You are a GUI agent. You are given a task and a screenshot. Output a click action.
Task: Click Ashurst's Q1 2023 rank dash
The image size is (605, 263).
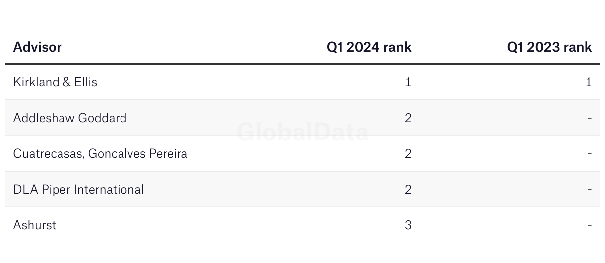pos(589,225)
